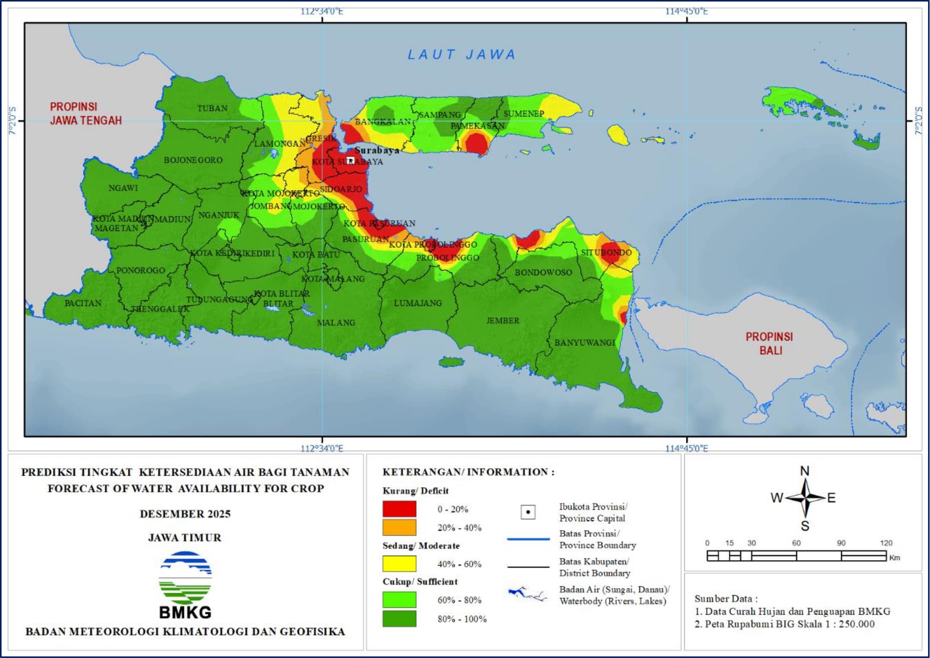The width and height of the screenshot is (930, 658).
Task: Click the Data Curah Hujan source line
Action: 793,612
